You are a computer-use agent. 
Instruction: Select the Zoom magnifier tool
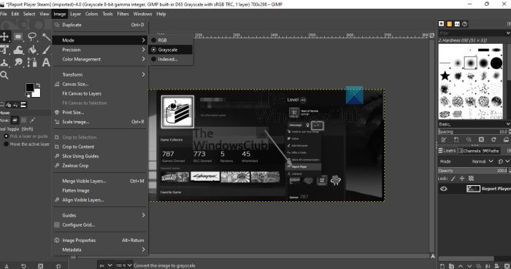(4, 75)
